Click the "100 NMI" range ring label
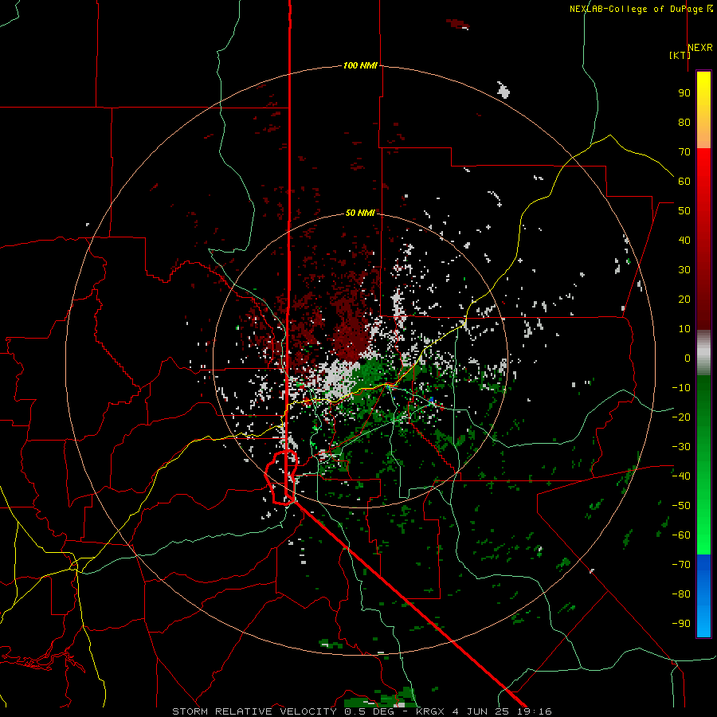 [360, 65]
